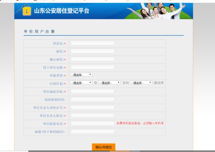Image resolution: width=215 pixels, height=152 pixels.
Task: Focus the 登录名 input field
Action: (92, 43)
